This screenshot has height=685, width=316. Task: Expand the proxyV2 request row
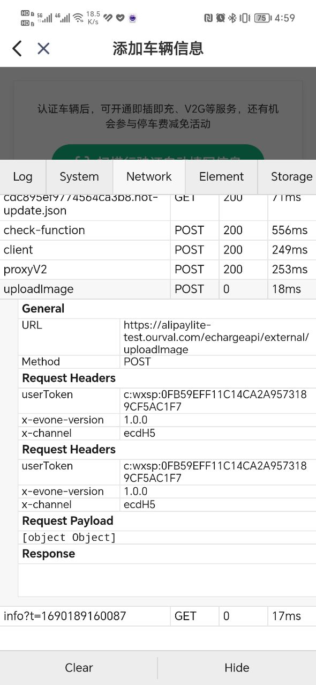pyautogui.click(x=158, y=269)
